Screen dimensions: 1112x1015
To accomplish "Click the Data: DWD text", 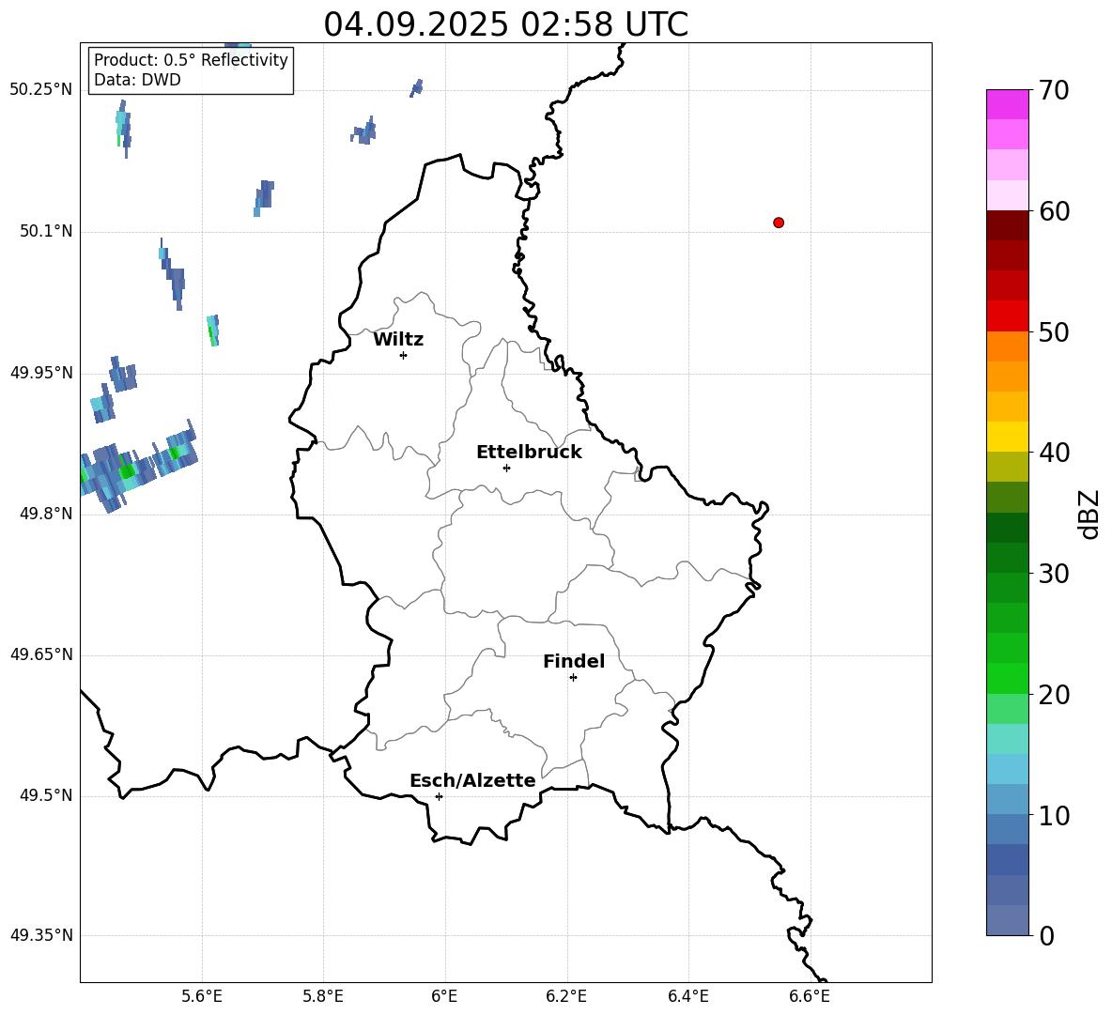I will (x=137, y=80).
